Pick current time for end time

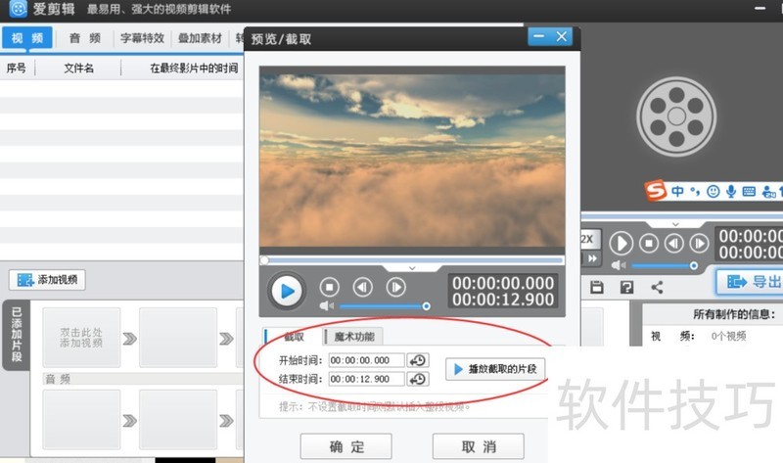(418, 379)
